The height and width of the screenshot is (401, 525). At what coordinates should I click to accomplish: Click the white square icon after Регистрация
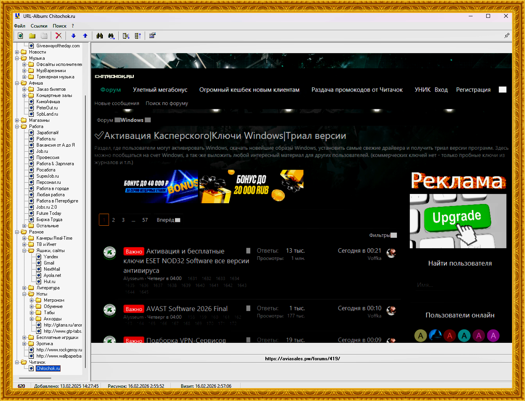(502, 90)
